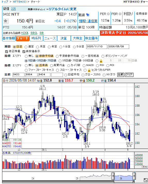Click the left range handle arrow
This screenshot has width=148, height=184.
(113, 176)
